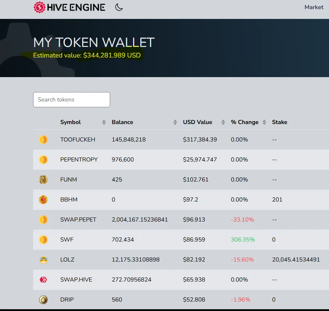The image size is (329, 311).
Task: Click the LOLZ laughing emoji icon
Action: (44, 260)
